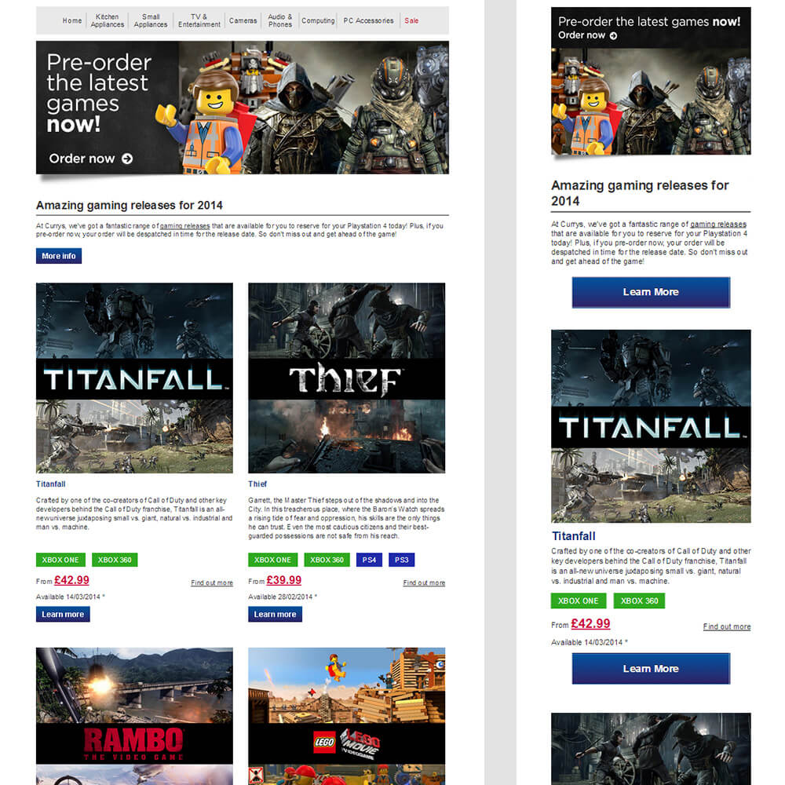Click Learn more under Titanfall in desktop version
Viewport: 785px width, 785px height.
63,615
